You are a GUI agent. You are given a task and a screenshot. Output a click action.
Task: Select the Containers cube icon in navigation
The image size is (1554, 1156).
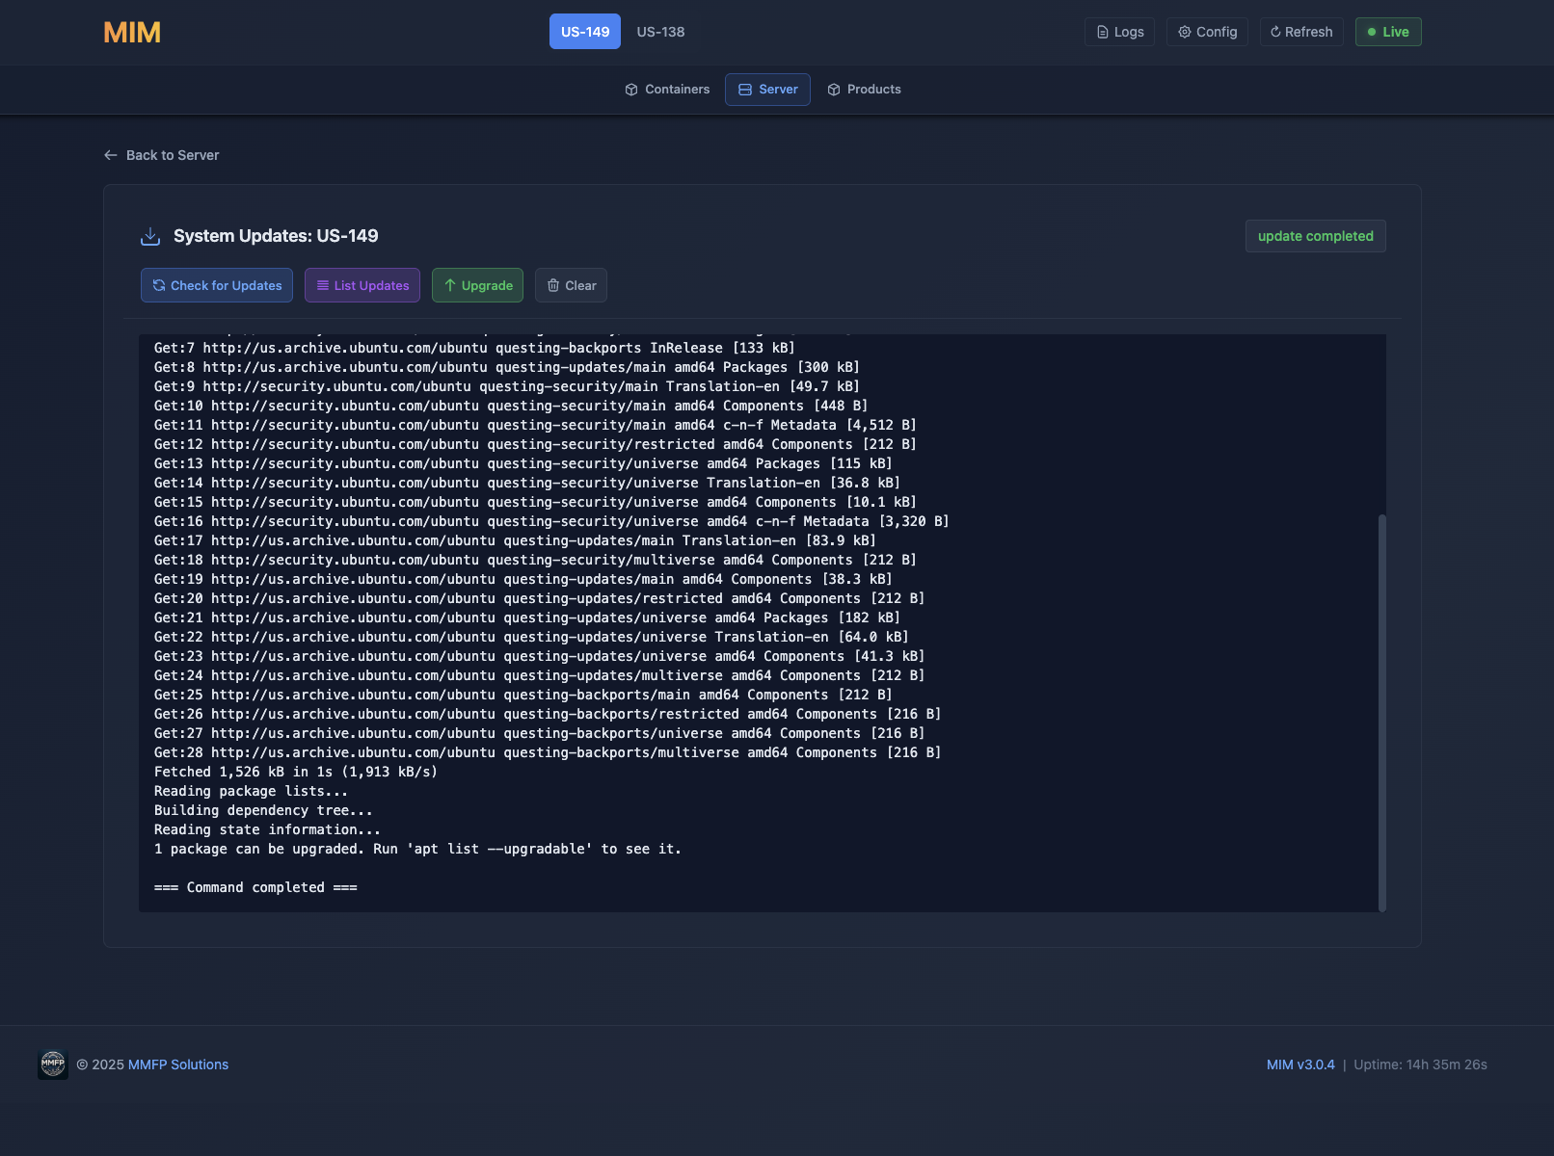(x=631, y=89)
